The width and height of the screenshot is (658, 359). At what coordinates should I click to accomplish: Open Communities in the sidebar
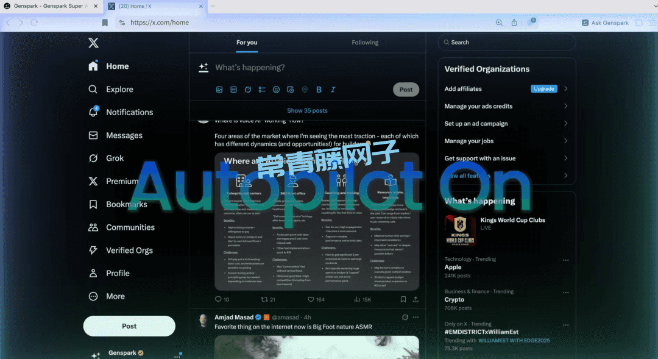122,227
